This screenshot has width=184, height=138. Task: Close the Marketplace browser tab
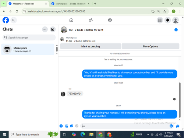click(x=89, y=4)
